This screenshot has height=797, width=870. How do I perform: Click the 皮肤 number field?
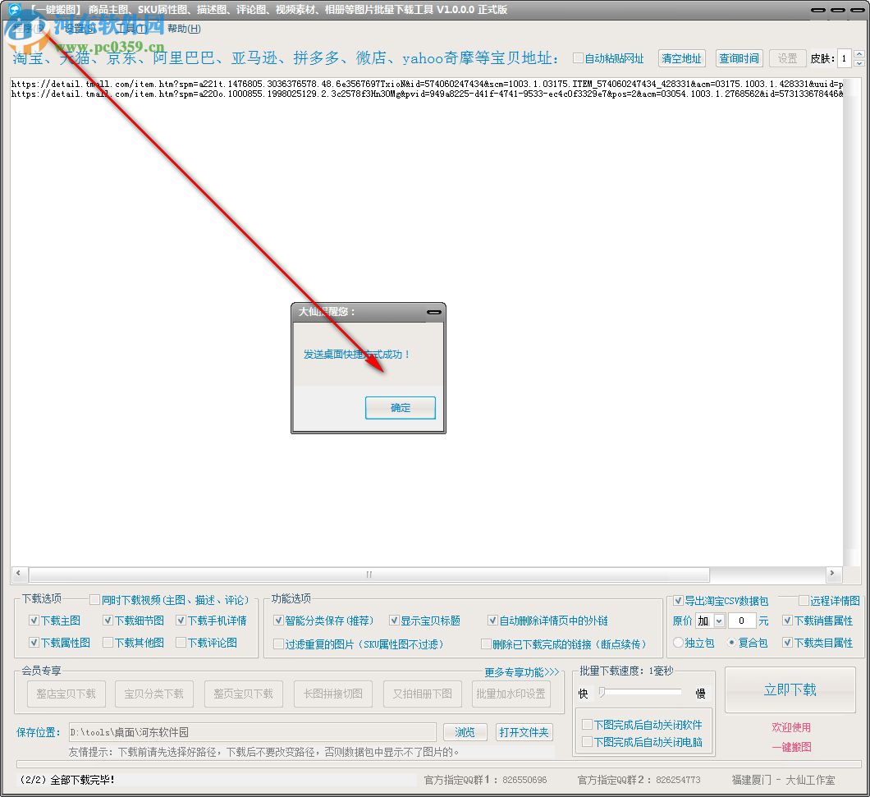click(x=844, y=58)
